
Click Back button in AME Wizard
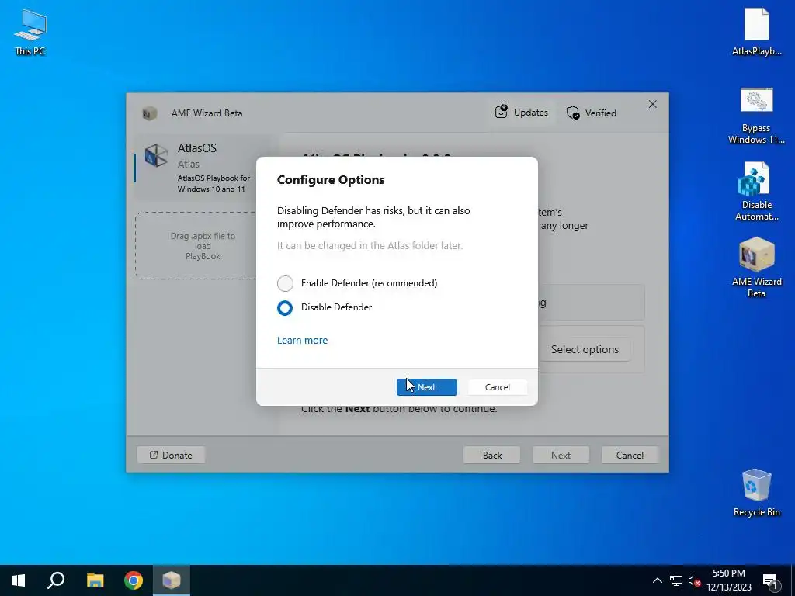click(x=491, y=455)
